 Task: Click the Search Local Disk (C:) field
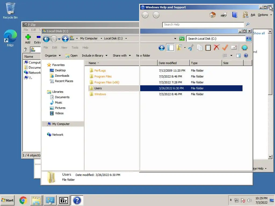pos(216,39)
